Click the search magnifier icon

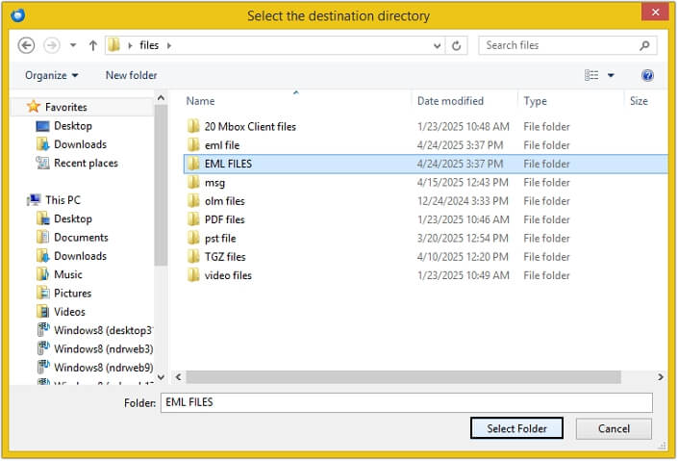point(644,45)
